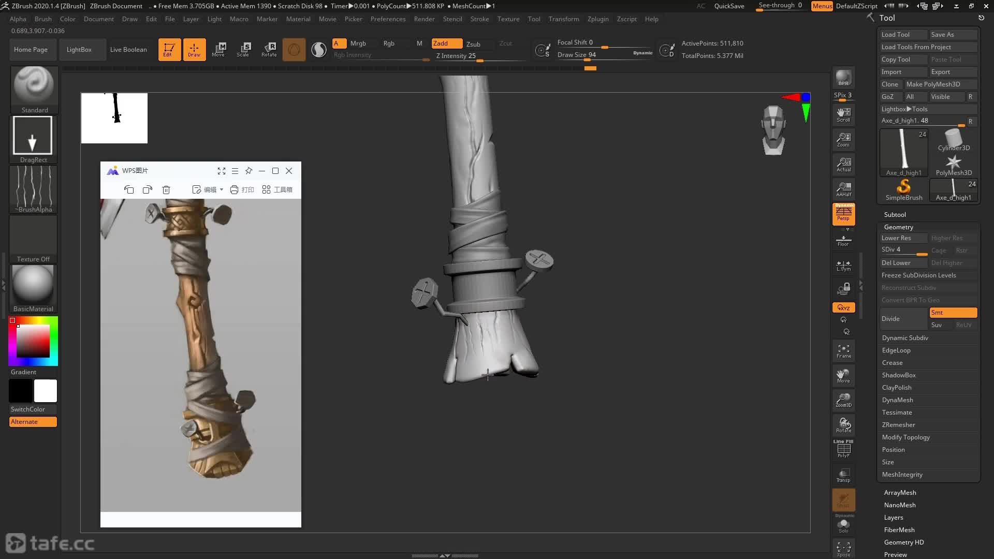Toggle Transp transparency mode

point(843,475)
